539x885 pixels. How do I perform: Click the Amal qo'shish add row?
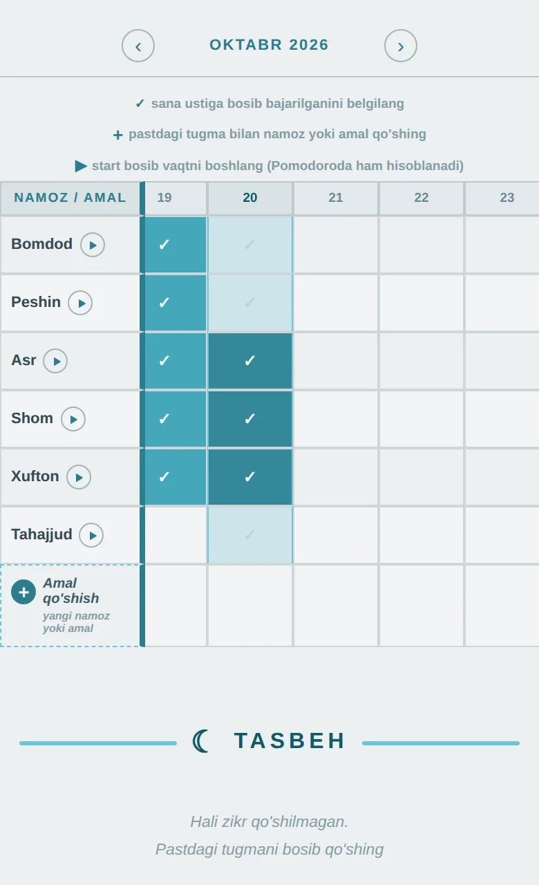70,606
